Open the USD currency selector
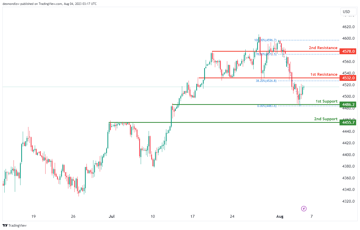This screenshot has width=360, height=230. tap(346, 12)
